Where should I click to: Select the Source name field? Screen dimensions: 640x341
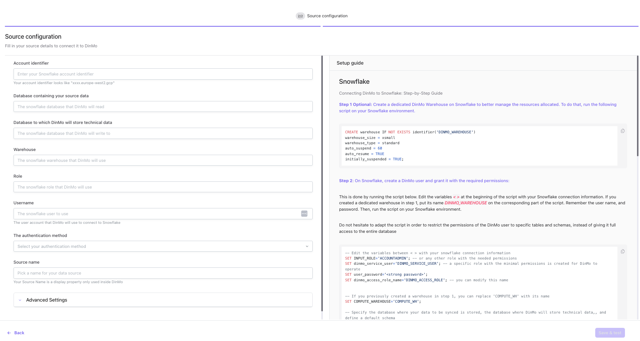163,273
